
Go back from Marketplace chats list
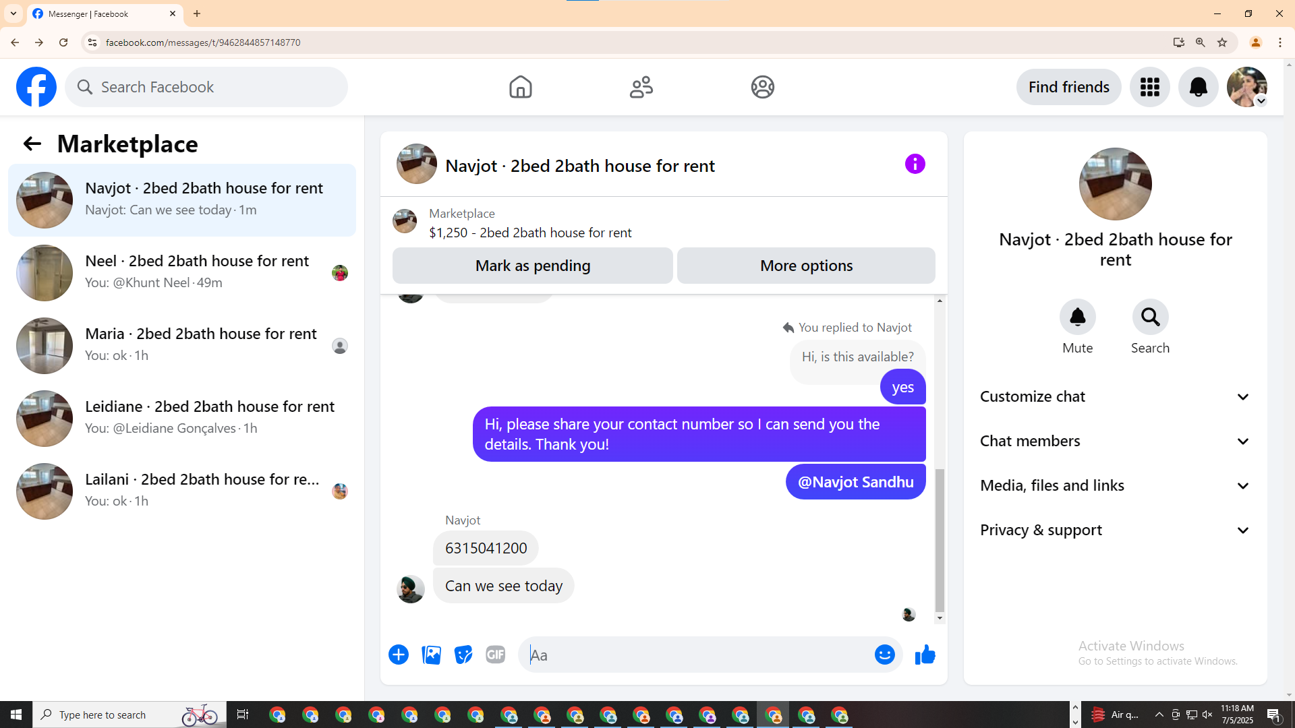pos(32,144)
